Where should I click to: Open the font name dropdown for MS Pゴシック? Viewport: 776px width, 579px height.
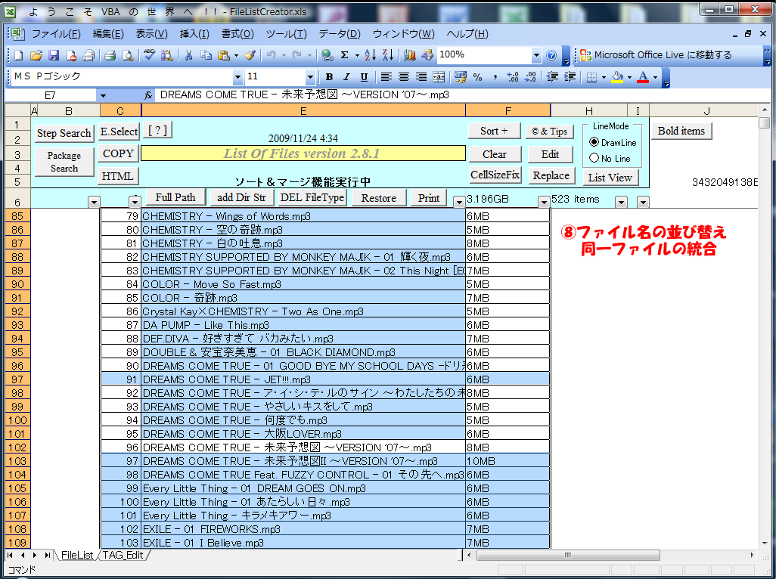[237, 77]
